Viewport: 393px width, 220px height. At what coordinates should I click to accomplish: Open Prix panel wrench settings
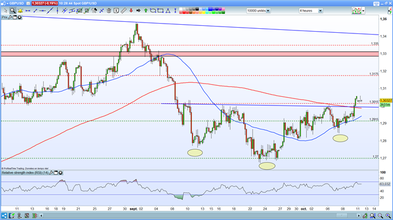(10, 17)
